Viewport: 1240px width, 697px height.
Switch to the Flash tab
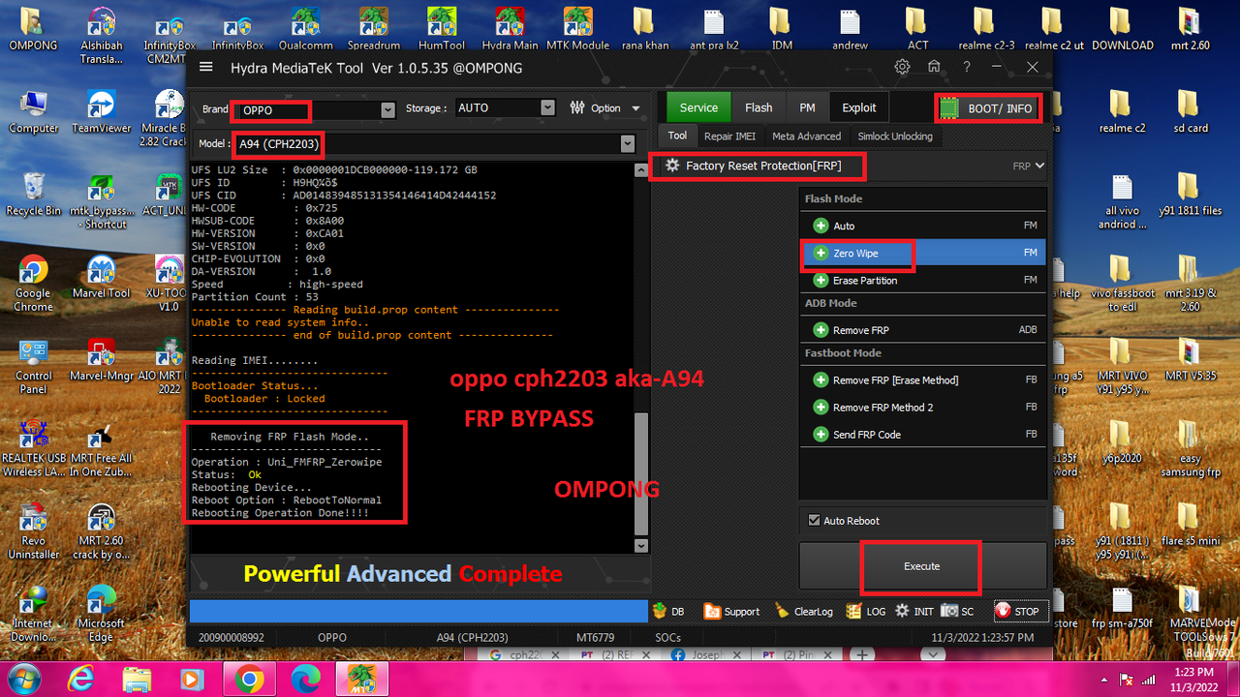(759, 107)
